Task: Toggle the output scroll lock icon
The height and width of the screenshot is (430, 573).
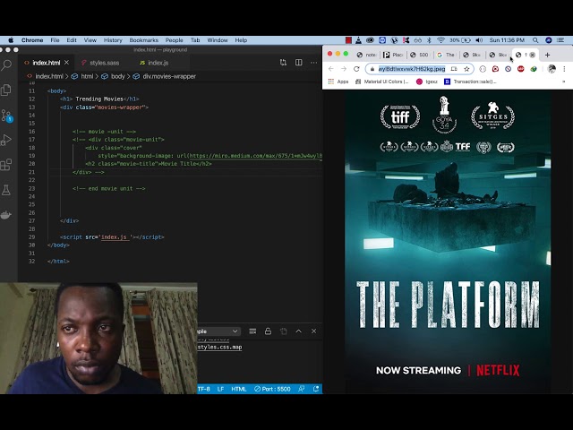Action: pyautogui.click(x=268, y=331)
